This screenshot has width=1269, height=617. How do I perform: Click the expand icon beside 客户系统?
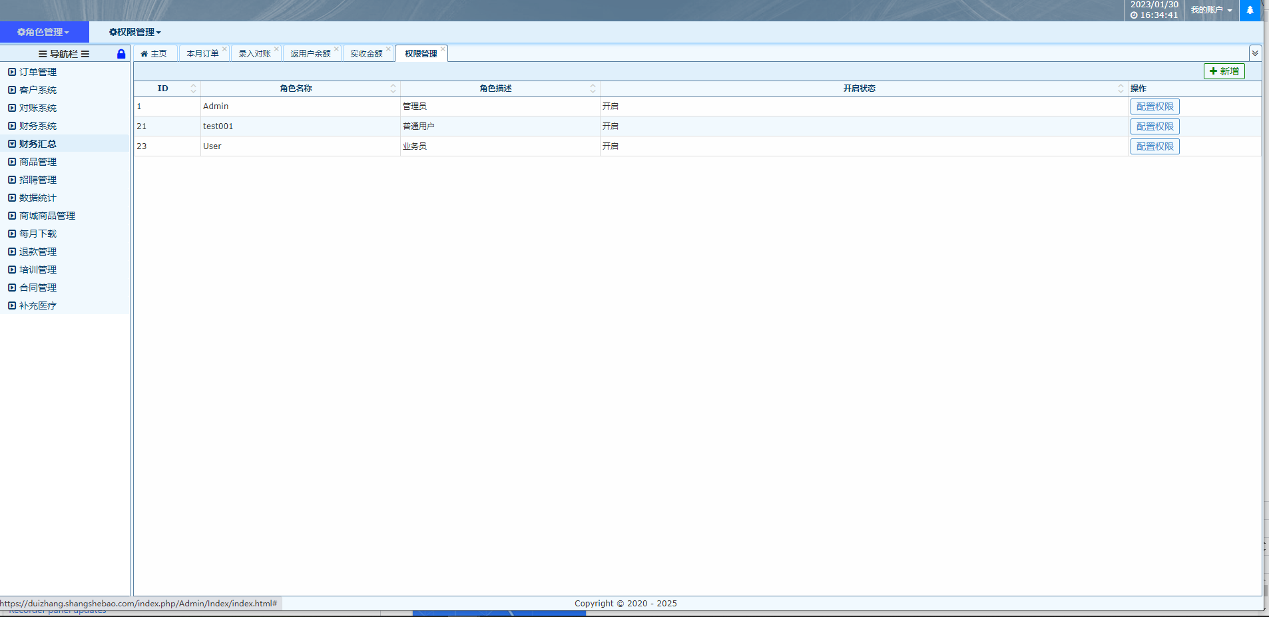tap(12, 90)
